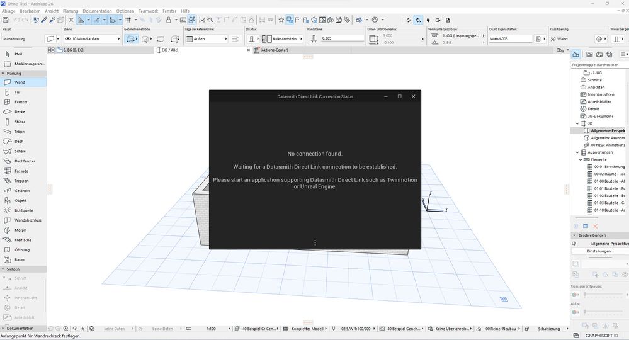
Task: Toggle the rectangle wall geometry method
Action: click(161, 39)
